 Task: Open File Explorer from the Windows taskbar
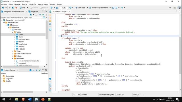click(17, 99)
